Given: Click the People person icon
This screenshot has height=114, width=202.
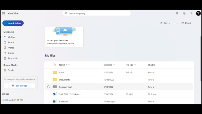Looking at the screenshot, I should pos(5,70).
